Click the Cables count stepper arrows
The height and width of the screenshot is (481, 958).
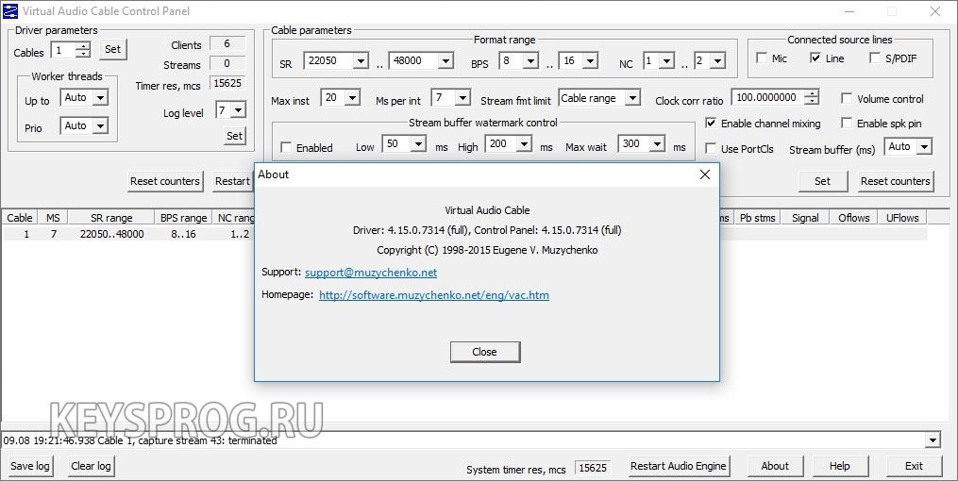(84, 50)
